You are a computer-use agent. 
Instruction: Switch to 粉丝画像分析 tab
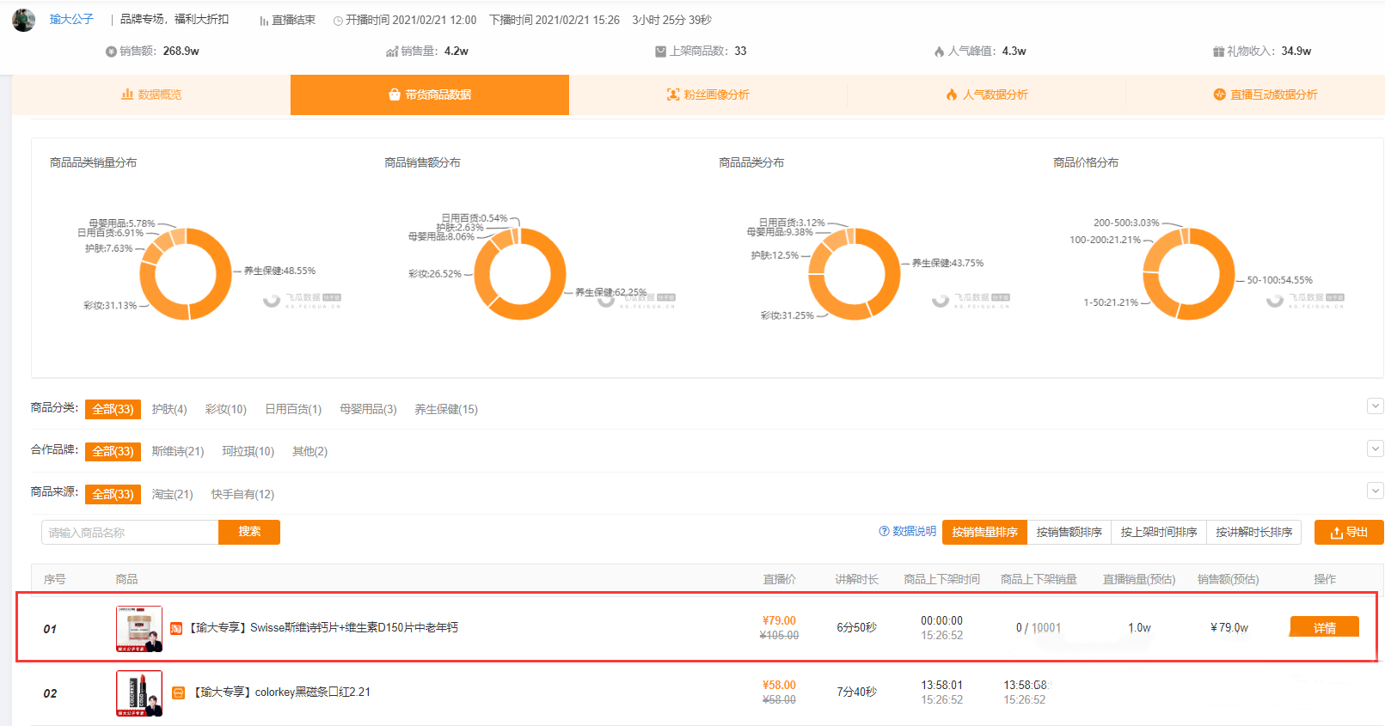click(708, 95)
